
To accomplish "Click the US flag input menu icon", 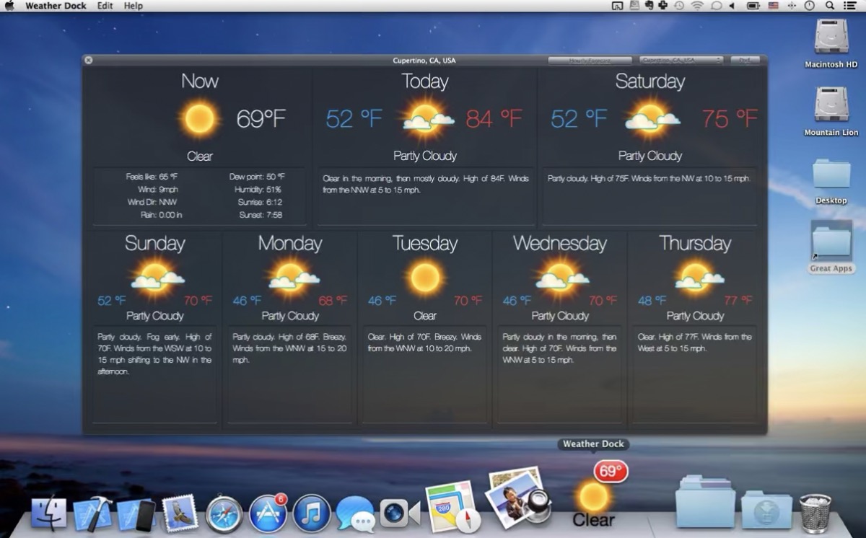I will [x=774, y=6].
